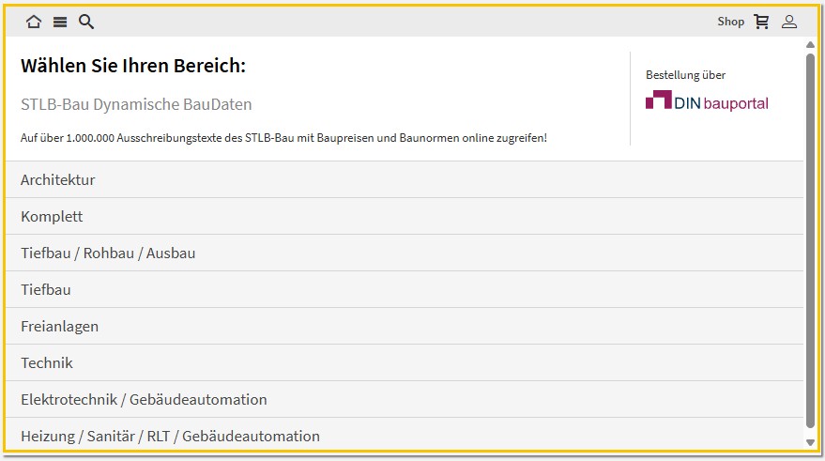Go to the home page icon
Viewport: 825px width, 461px height.
pos(34,22)
